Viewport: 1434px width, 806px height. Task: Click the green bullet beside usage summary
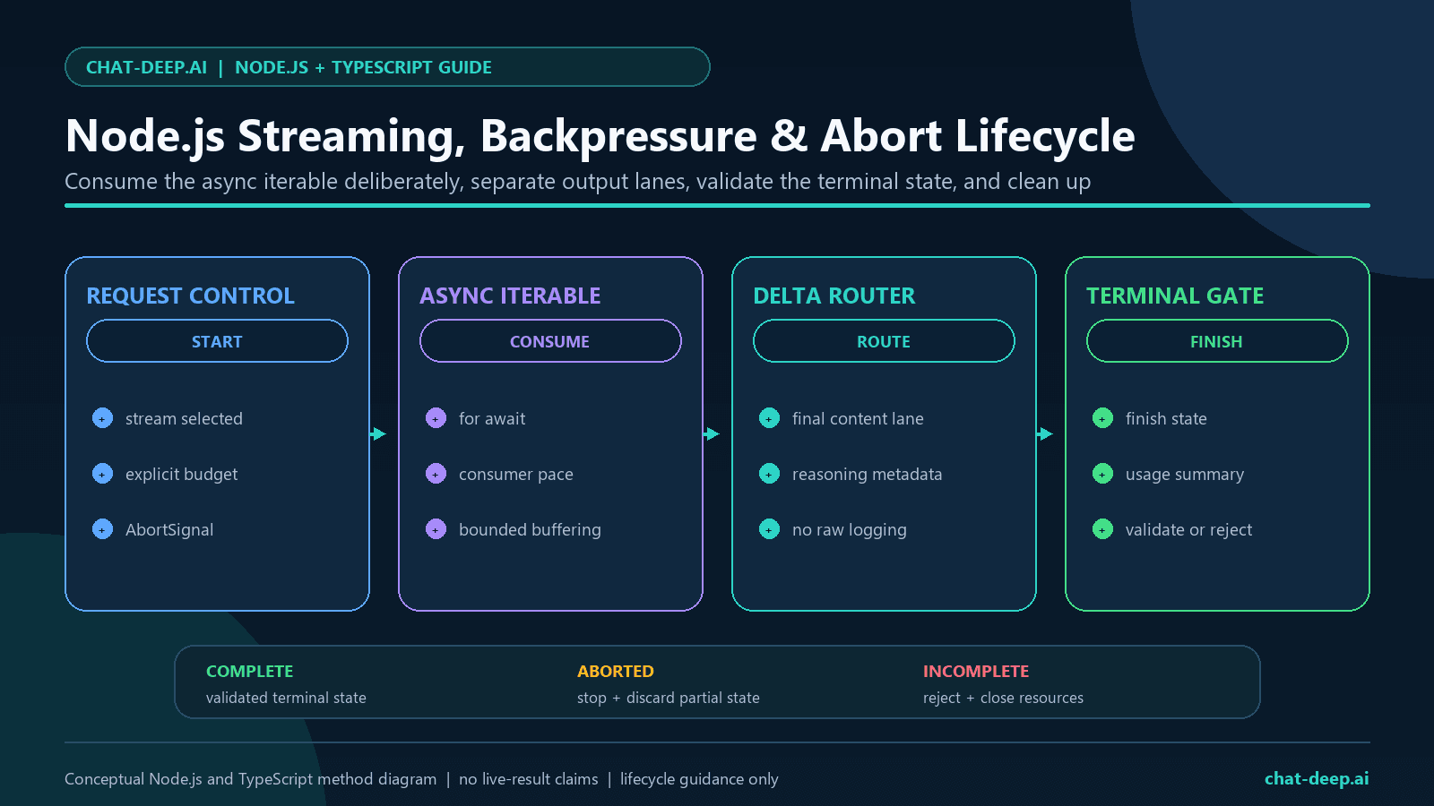pos(1102,474)
